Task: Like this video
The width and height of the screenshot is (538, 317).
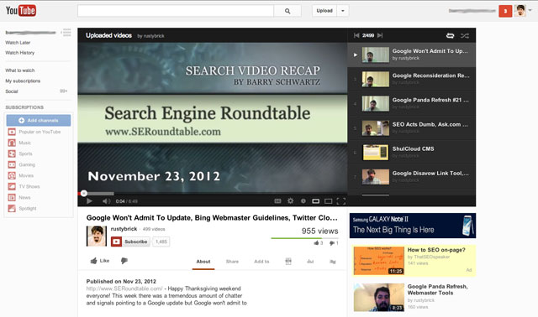Action: click(x=100, y=261)
